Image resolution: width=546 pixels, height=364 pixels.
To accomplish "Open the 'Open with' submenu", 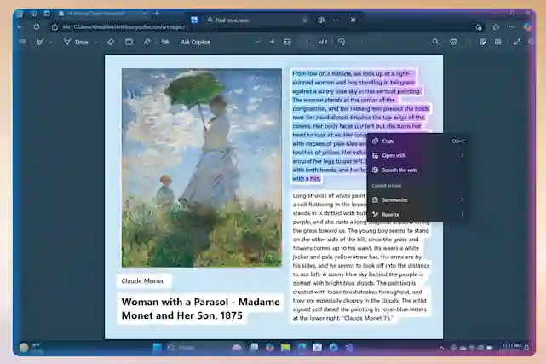I will [418, 156].
